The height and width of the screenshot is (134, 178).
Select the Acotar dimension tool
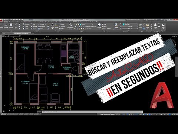point(57,26)
